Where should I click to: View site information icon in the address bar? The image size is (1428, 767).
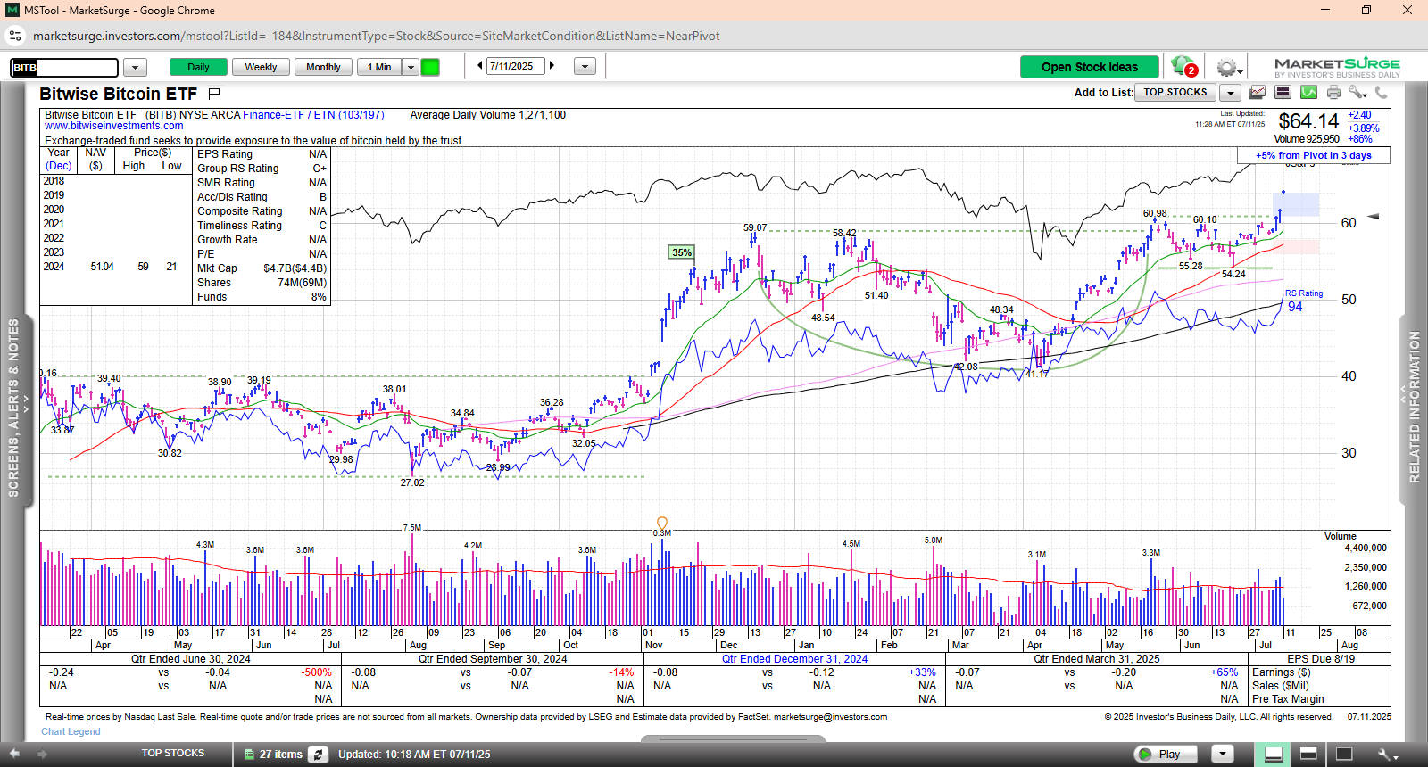15,36
